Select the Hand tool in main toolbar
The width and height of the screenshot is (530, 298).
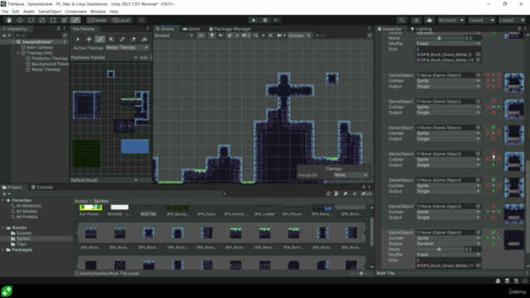click(9, 20)
